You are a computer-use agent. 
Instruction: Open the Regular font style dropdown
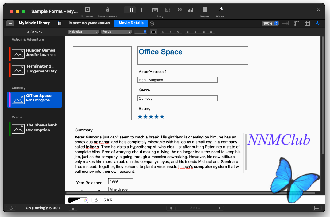tap(116, 32)
